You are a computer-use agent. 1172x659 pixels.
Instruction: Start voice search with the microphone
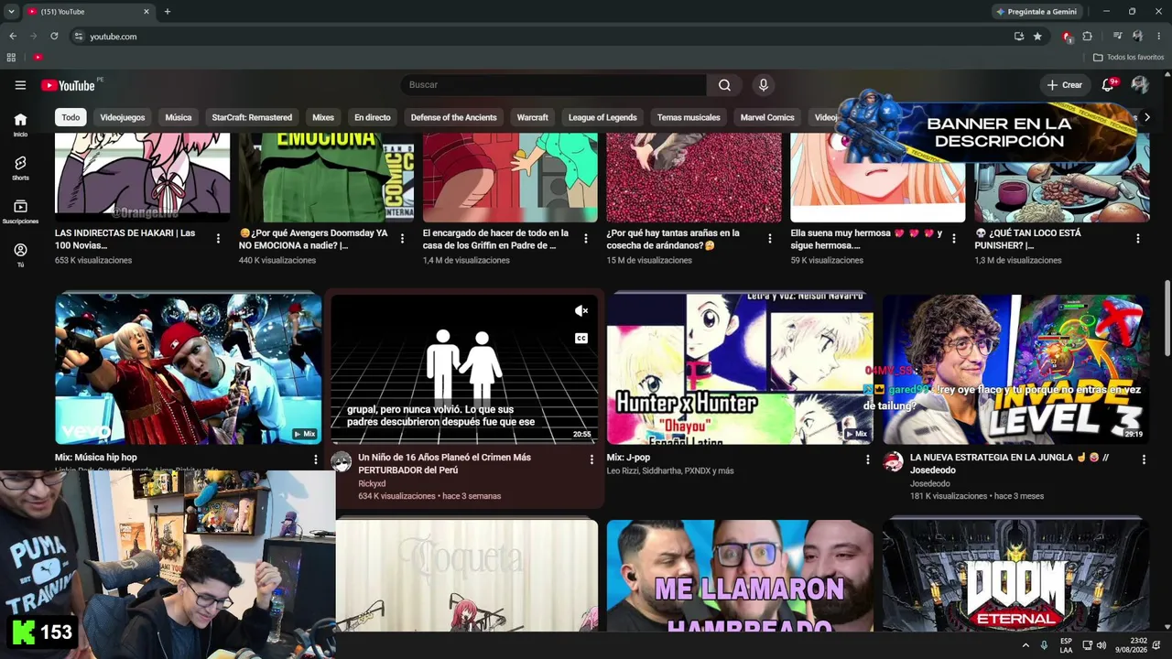tap(764, 85)
